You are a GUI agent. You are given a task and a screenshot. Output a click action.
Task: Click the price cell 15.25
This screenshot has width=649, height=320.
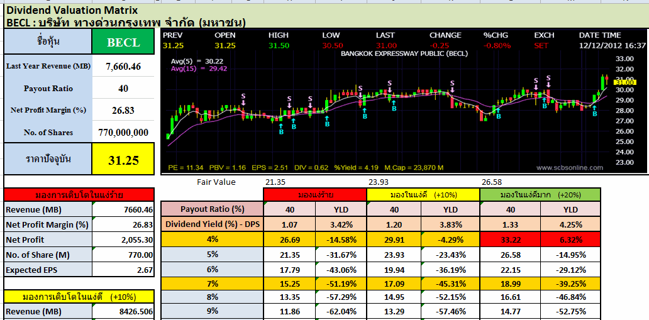coord(289,284)
